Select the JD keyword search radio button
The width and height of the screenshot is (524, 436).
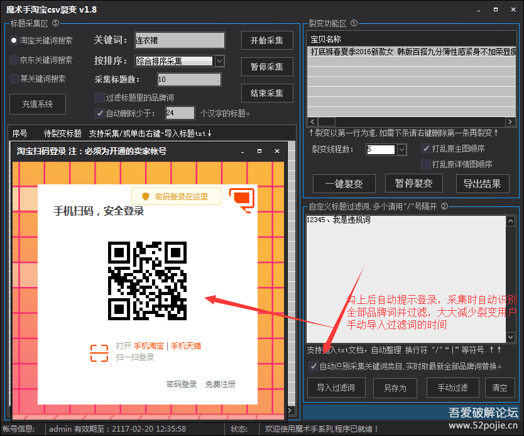click(x=14, y=60)
